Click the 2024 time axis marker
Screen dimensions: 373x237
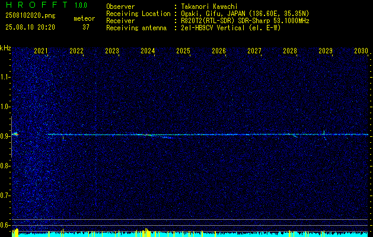tap(148, 51)
